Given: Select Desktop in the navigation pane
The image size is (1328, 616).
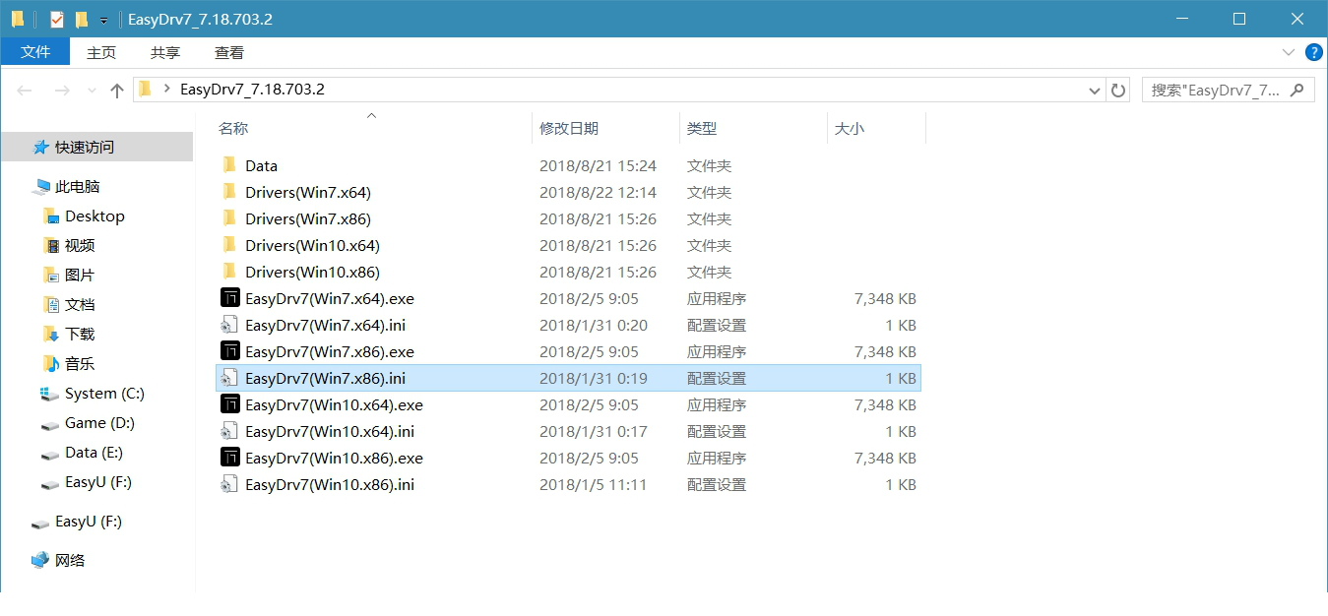Looking at the screenshot, I should pyautogui.click(x=96, y=216).
